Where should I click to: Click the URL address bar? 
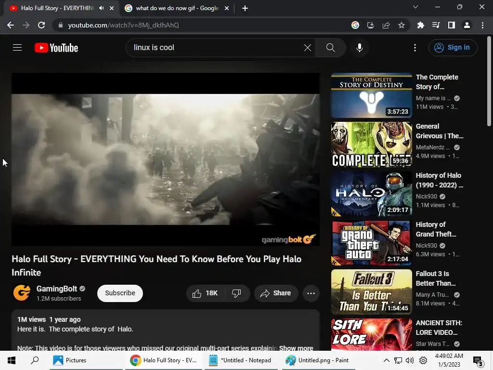pos(201,25)
